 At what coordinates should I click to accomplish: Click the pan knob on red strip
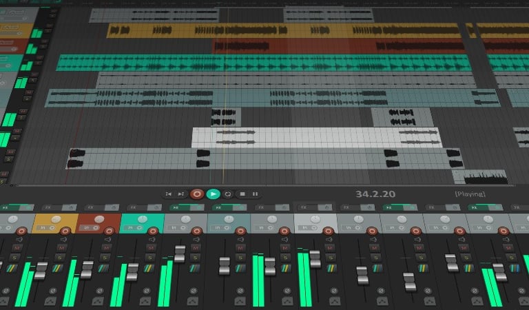tap(99, 220)
